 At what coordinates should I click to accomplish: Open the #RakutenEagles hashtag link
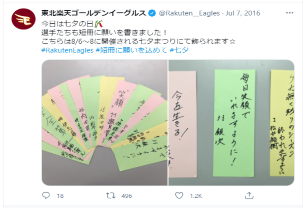pyautogui.click(x=68, y=50)
